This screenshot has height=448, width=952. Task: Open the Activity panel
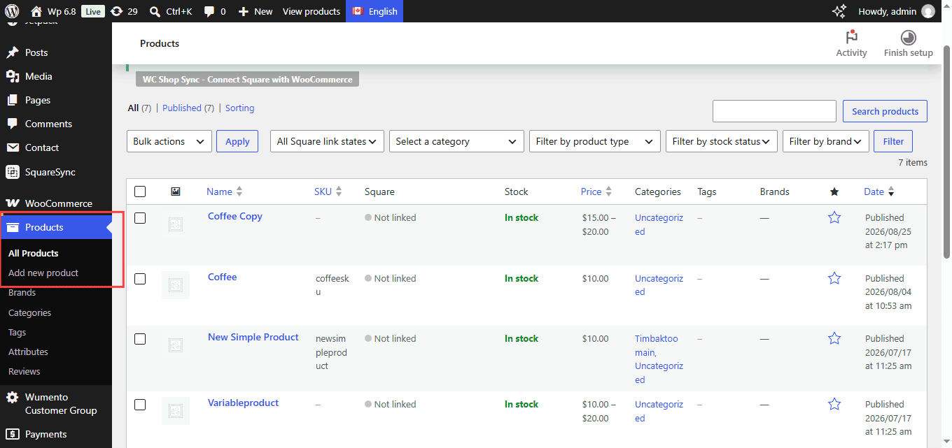pyautogui.click(x=851, y=43)
